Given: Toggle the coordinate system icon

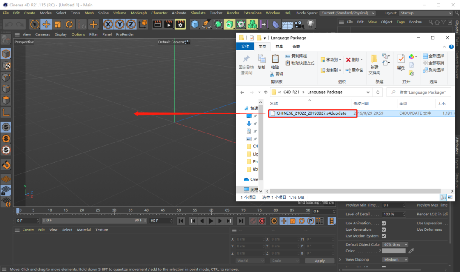Looking at the screenshot, I should coord(143,24).
